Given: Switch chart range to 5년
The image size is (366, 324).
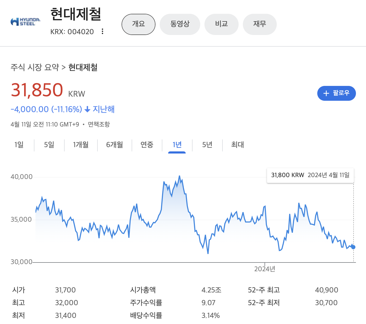Looking at the screenshot, I should (207, 145).
